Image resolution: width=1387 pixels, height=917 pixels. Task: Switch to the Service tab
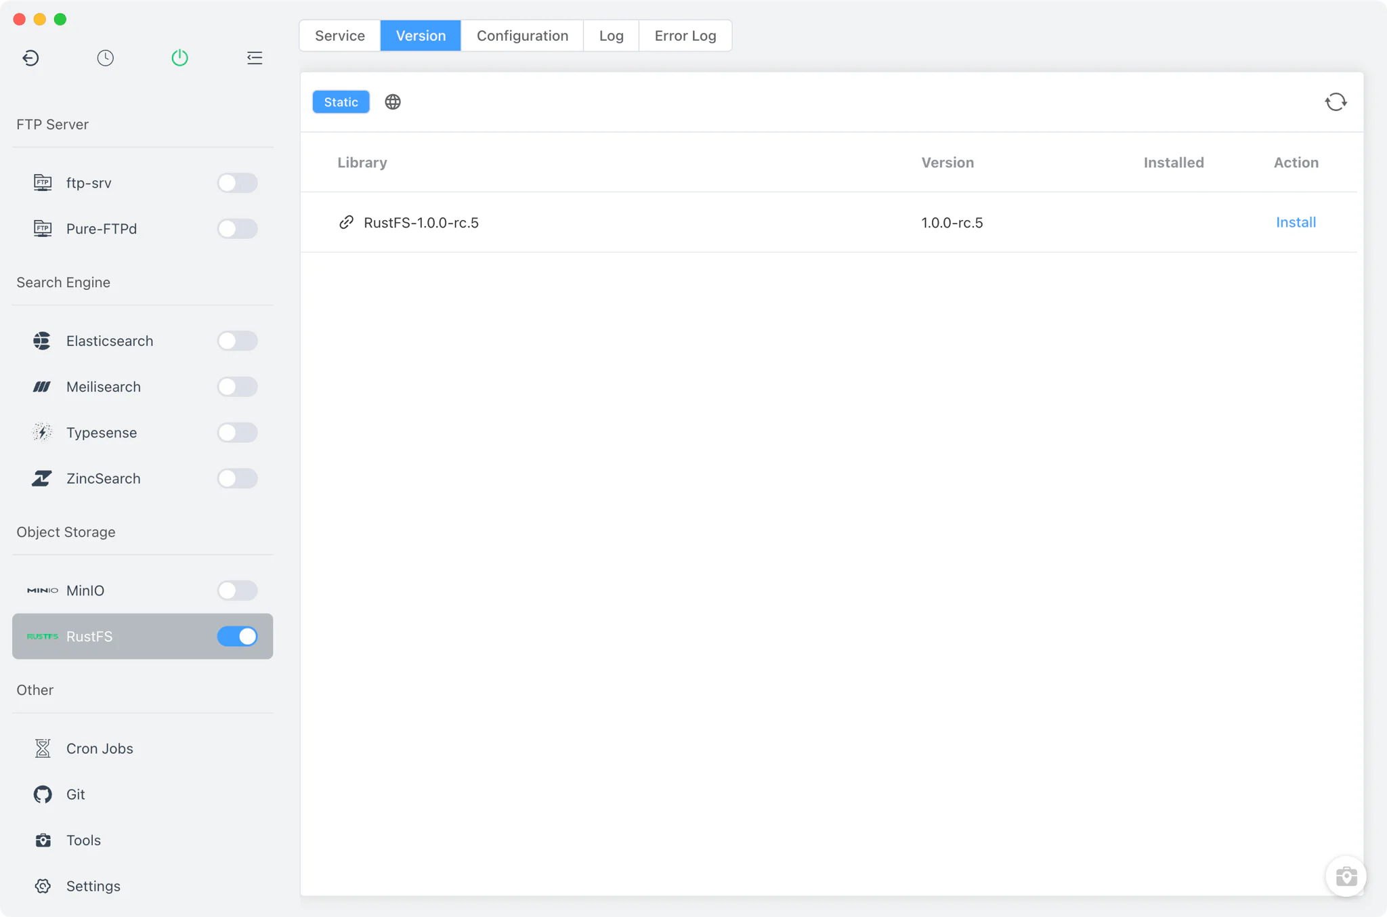(x=340, y=36)
